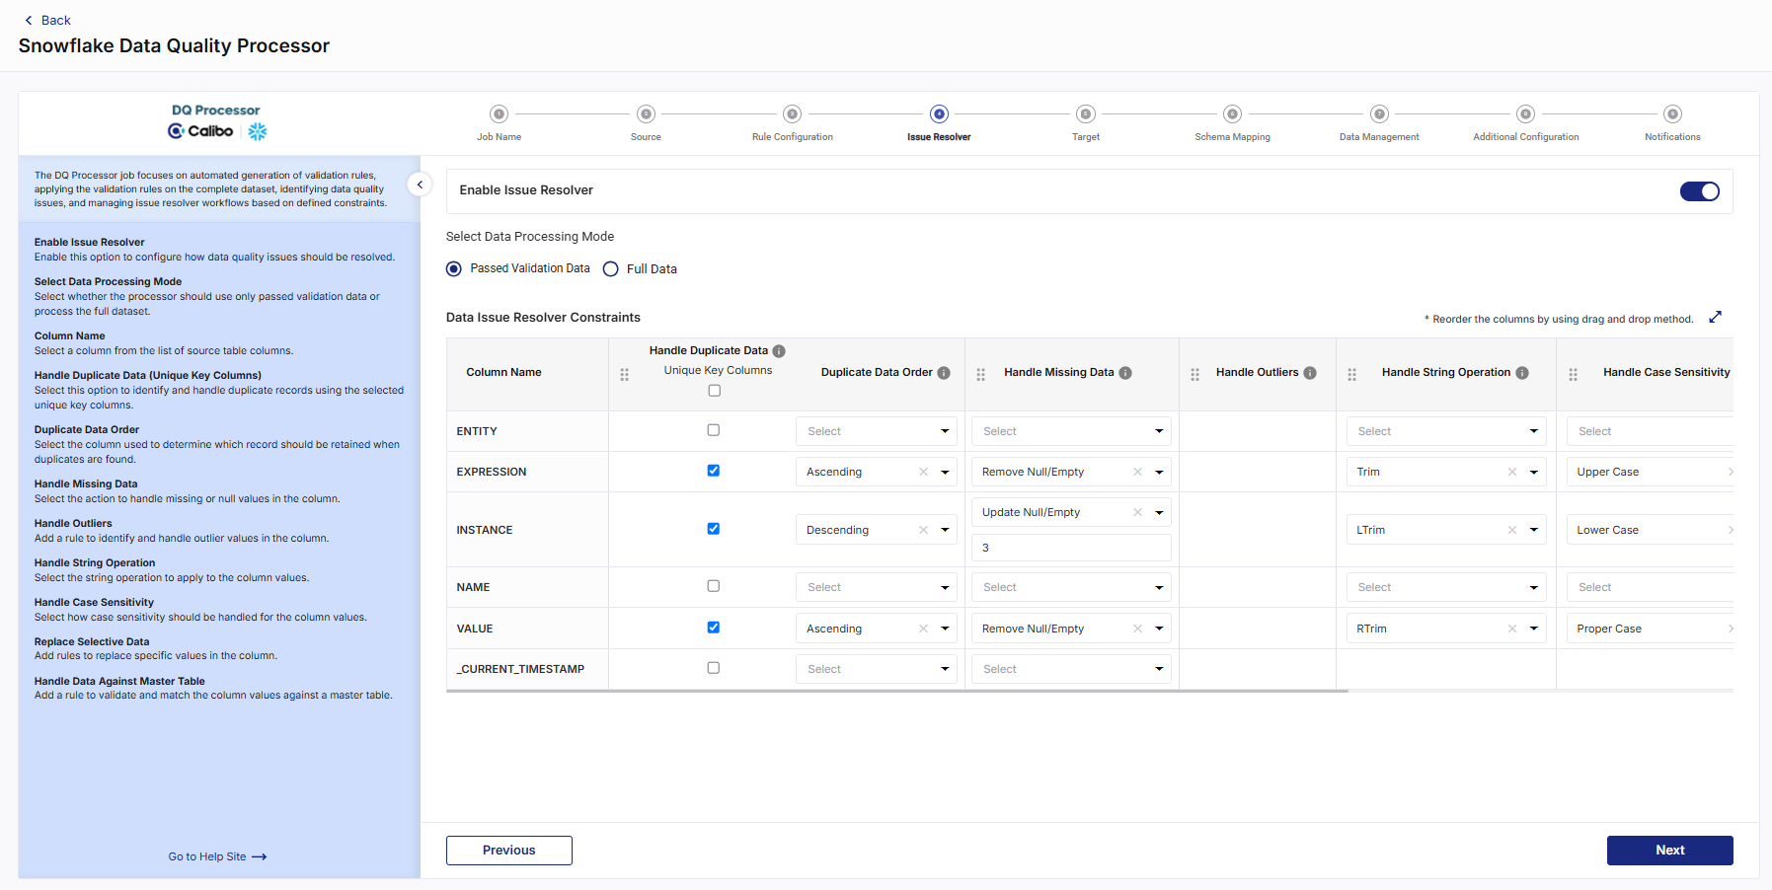The width and height of the screenshot is (1772, 890).
Task: Click the Back link
Action: (47, 20)
